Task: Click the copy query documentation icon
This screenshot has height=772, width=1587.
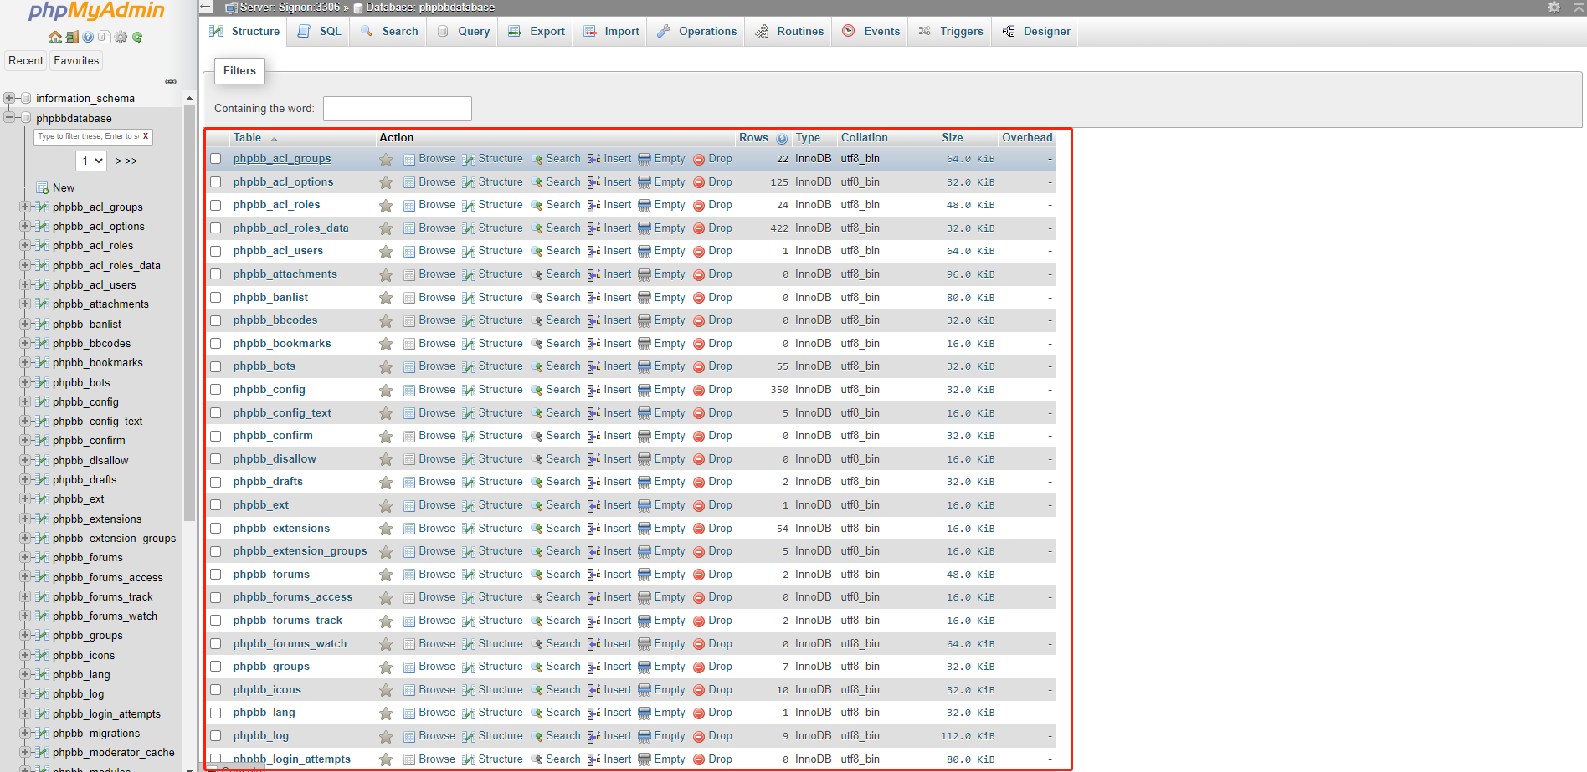Action: [x=104, y=37]
